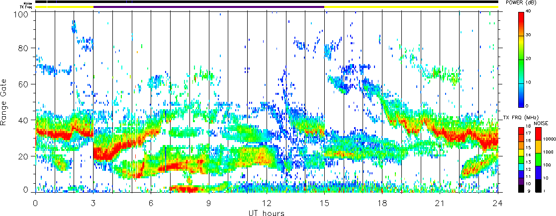This screenshot has height=216, width=556.
Task: Click the 'TX FRQ (MHz)' legend title
Action: (x=520, y=117)
